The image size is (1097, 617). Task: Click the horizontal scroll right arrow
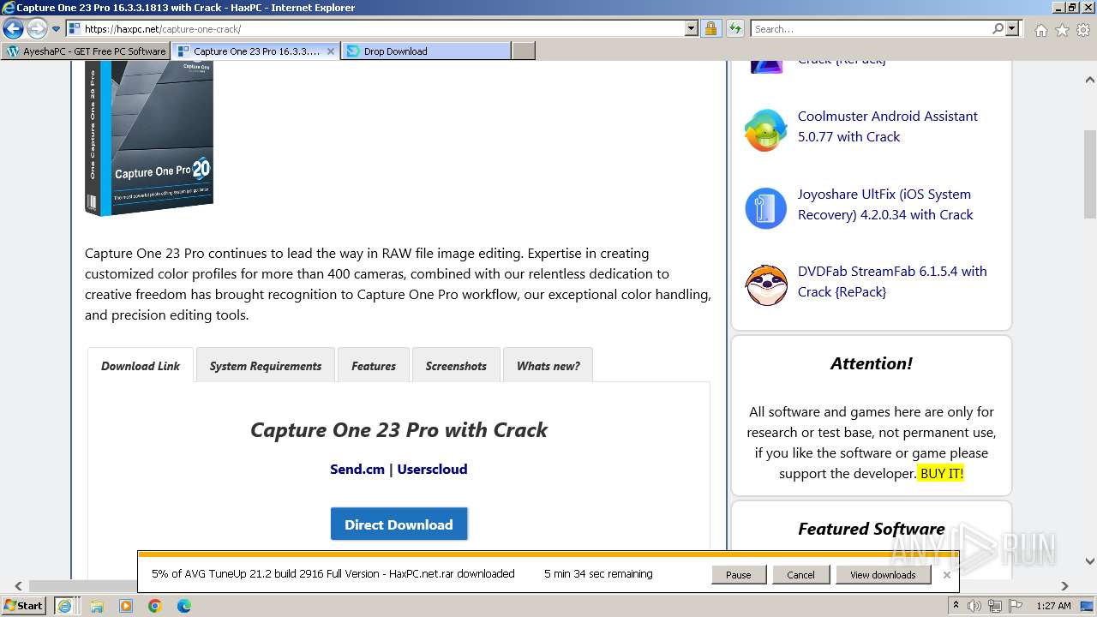[x=1065, y=586]
